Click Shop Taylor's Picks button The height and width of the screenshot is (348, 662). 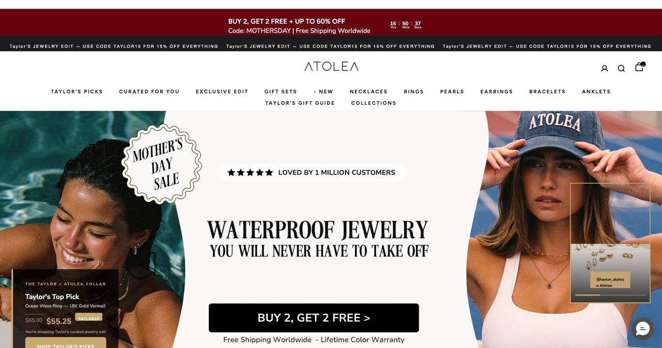coord(66,343)
